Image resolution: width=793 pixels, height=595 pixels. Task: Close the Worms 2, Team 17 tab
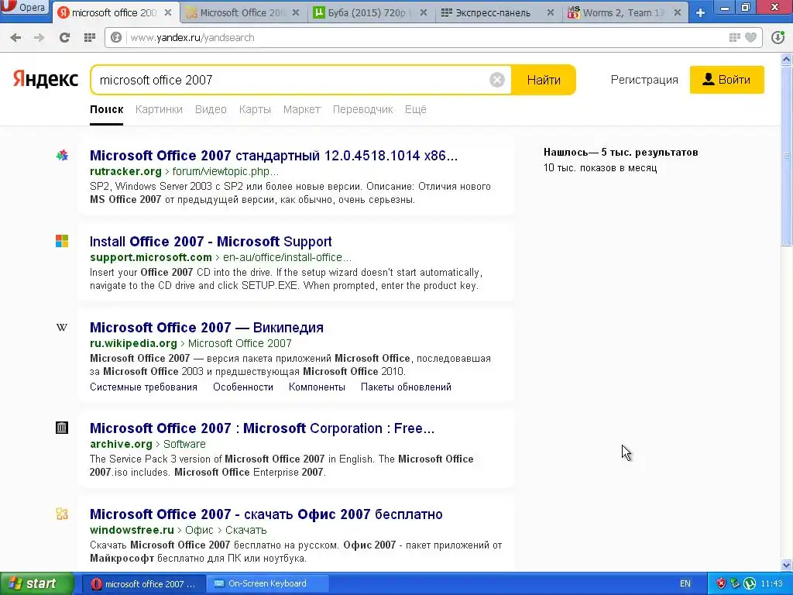pyautogui.click(x=677, y=12)
